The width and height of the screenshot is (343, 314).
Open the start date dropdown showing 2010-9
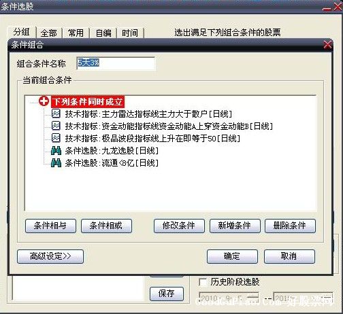pos(255,297)
